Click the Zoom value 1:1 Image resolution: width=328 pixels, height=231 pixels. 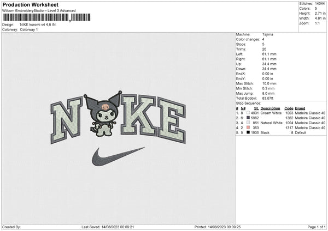[x=317, y=23]
